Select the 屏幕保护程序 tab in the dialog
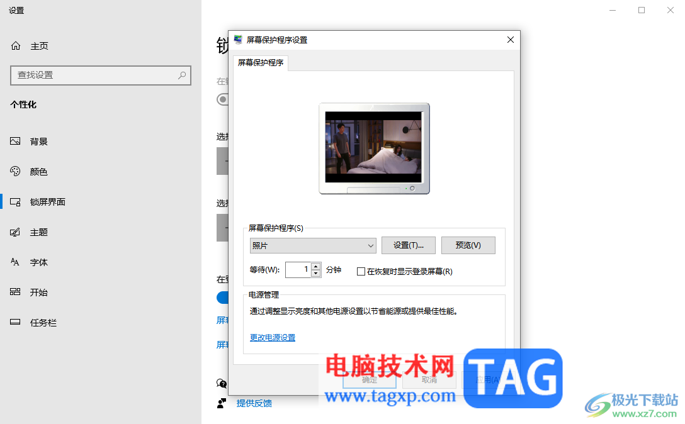Screen dimensions: 685x424 click(261, 63)
